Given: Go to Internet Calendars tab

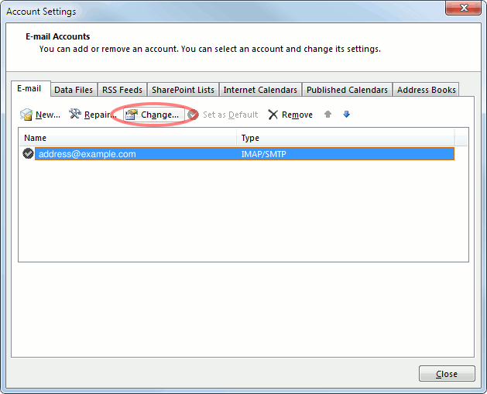Looking at the screenshot, I should coord(260,90).
